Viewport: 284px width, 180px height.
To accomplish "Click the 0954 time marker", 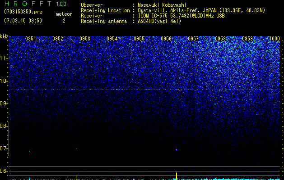I will pyautogui.click(x=112, y=39).
